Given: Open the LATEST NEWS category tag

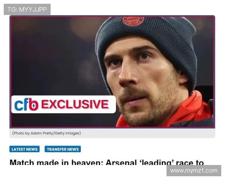Looking at the screenshot, I should [x=24, y=149].
